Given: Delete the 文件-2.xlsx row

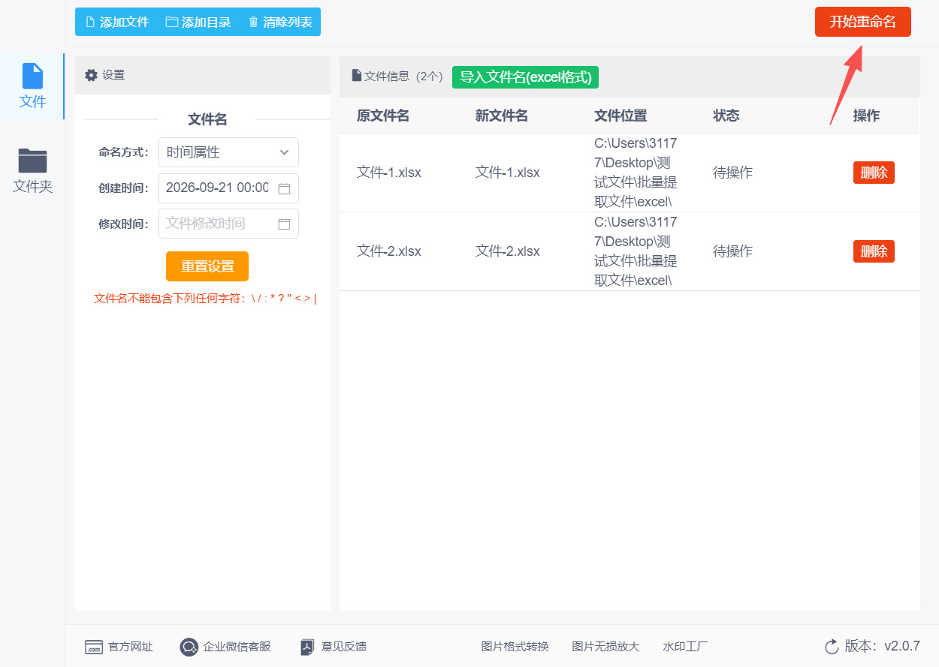Looking at the screenshot, I should tap(874, 251).
